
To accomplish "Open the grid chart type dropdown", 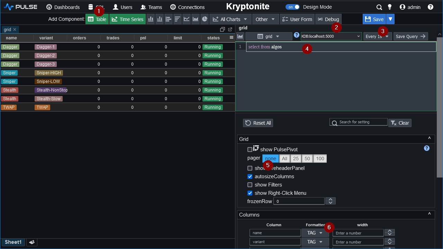I will 269,36.
